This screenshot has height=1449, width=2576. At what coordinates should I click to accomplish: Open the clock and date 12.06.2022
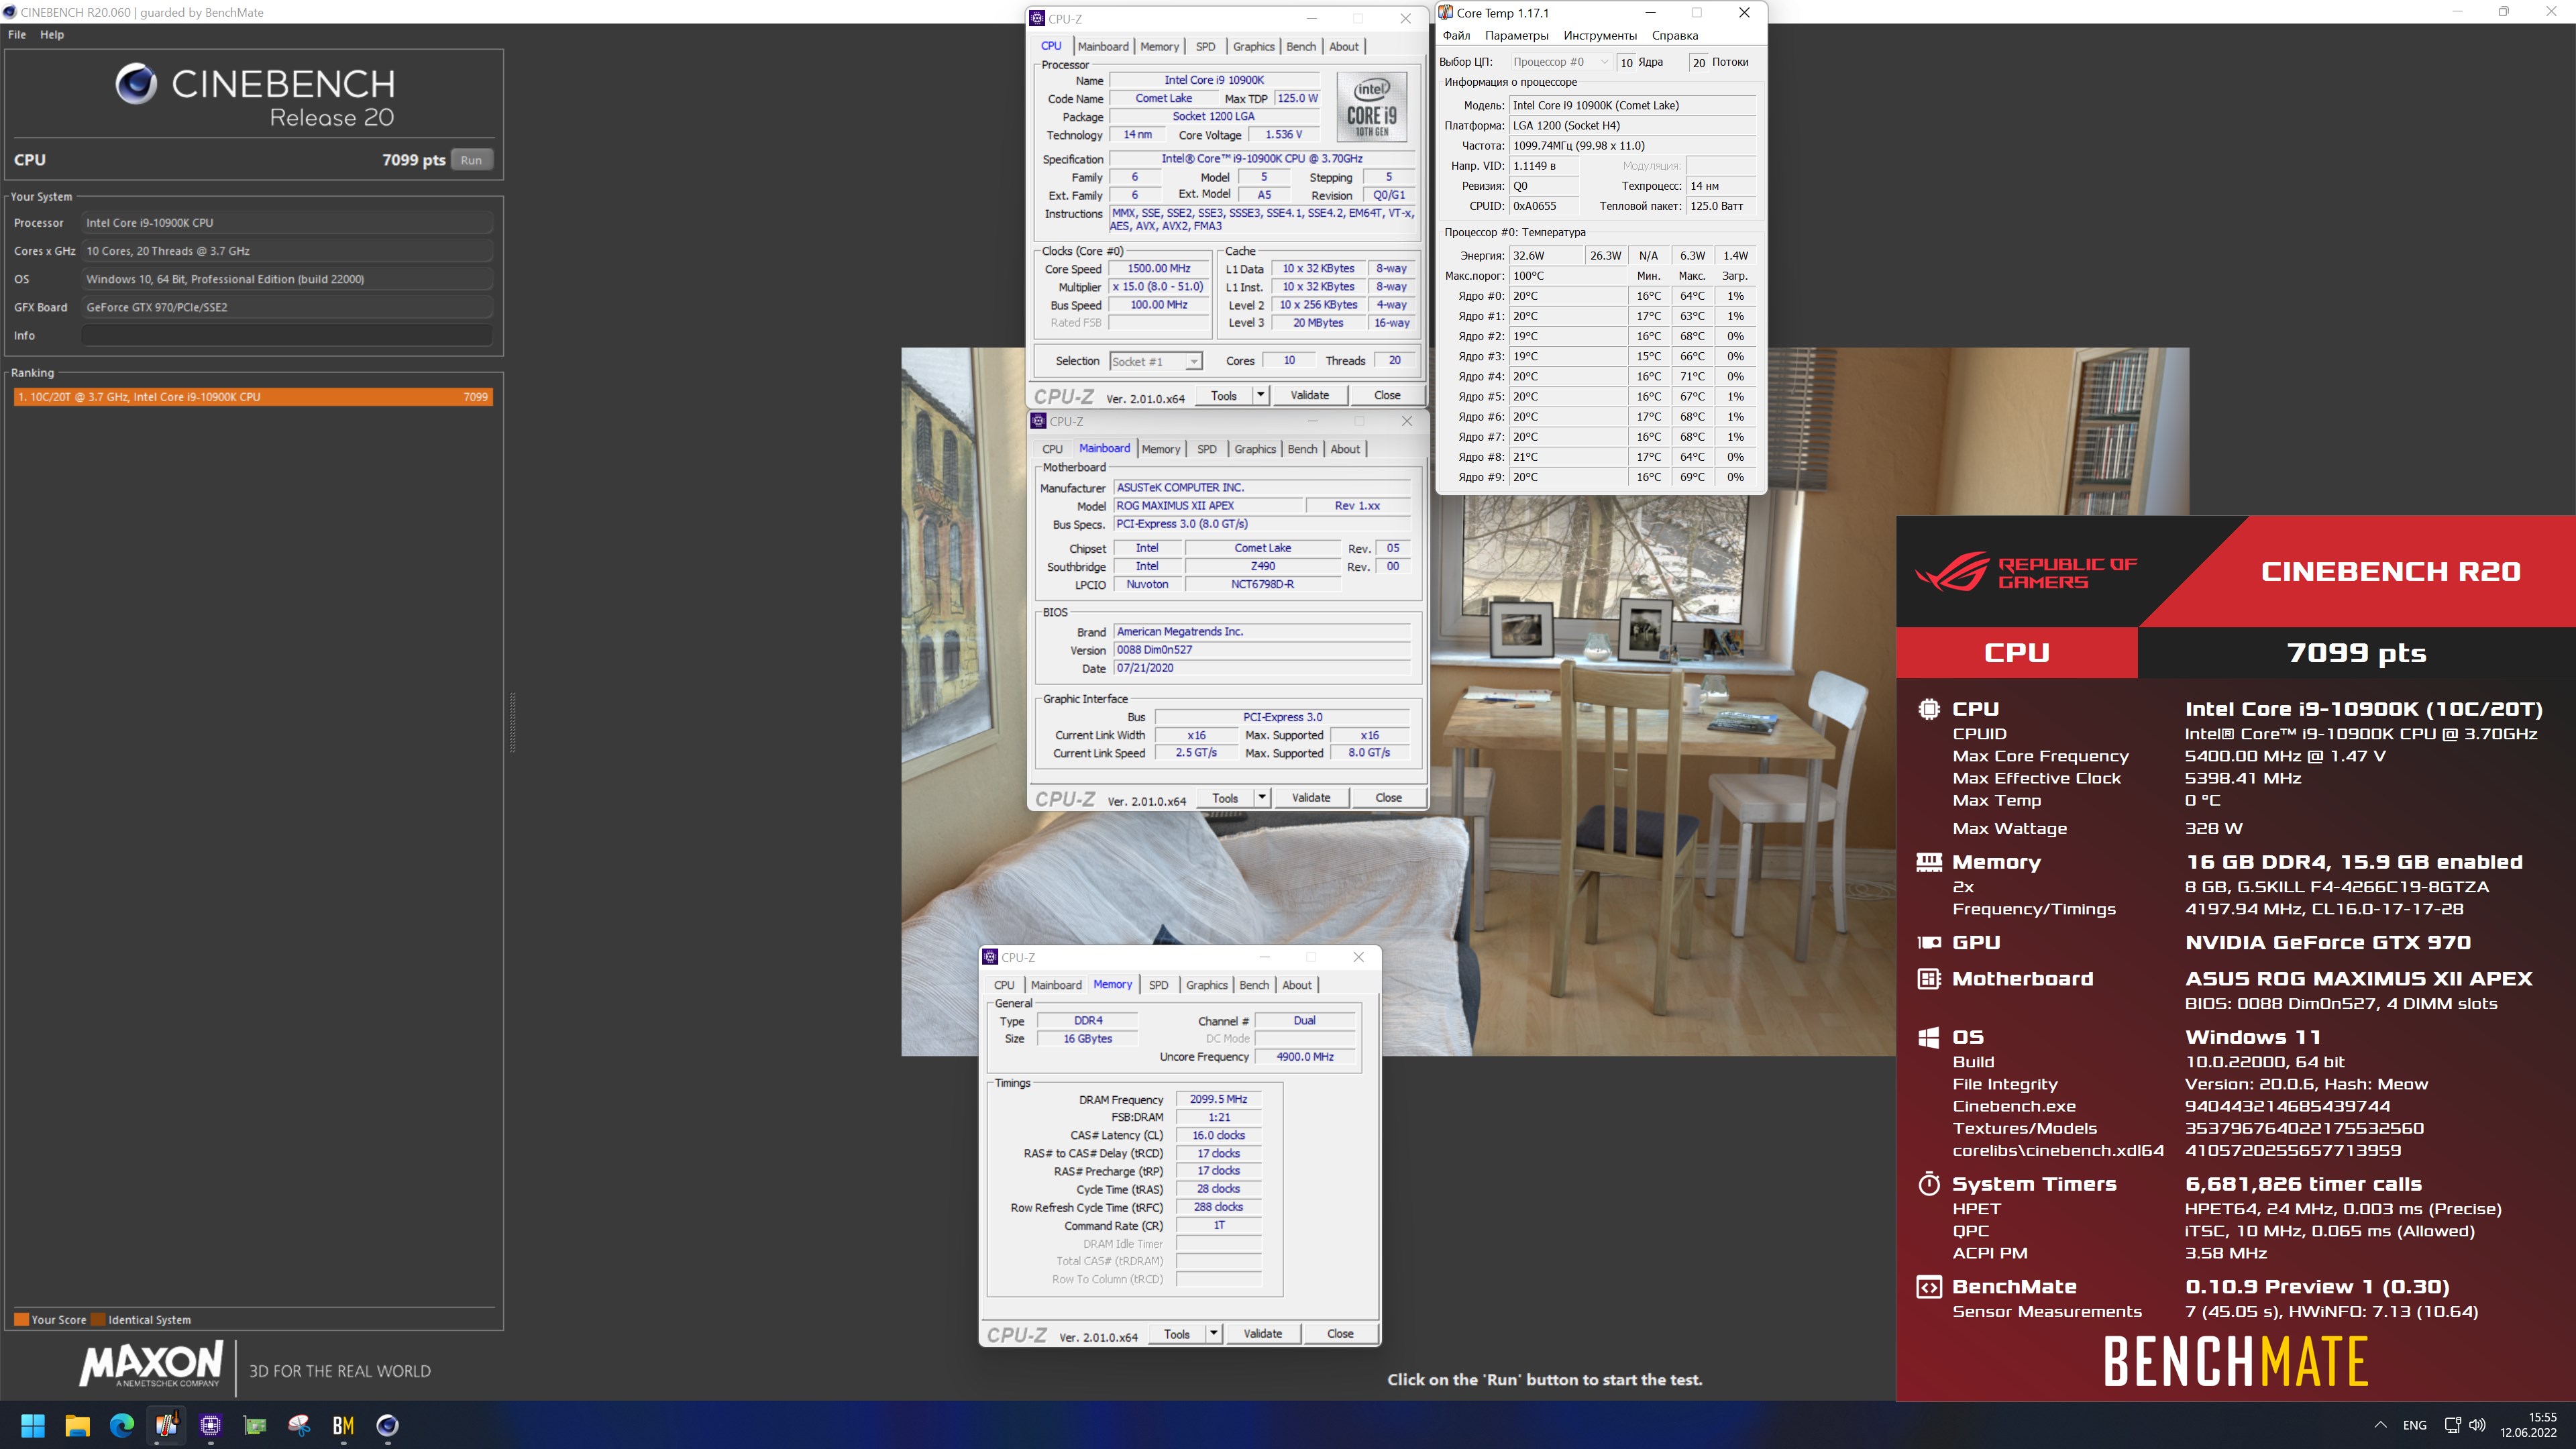click(x=2528, y=1425)
